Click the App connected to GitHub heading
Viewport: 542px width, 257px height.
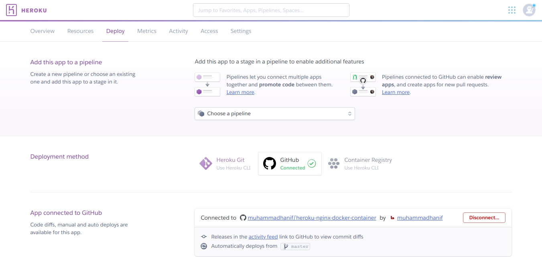[x=66, y=213]
